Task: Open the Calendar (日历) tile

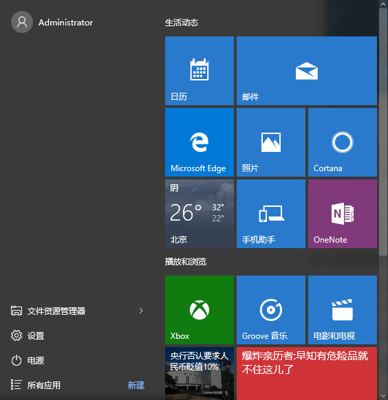Action: (200, 71)
